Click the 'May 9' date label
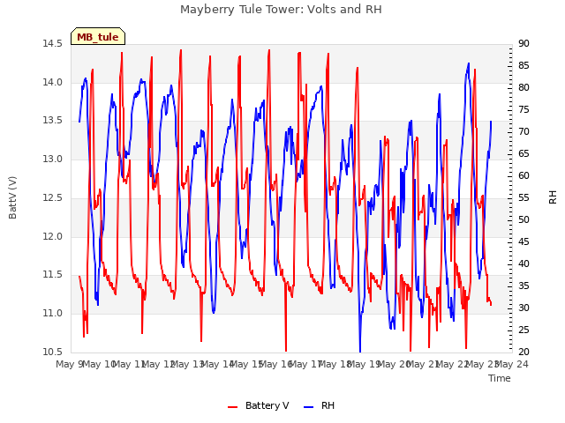Screen dimensions: 565x423 69,364
